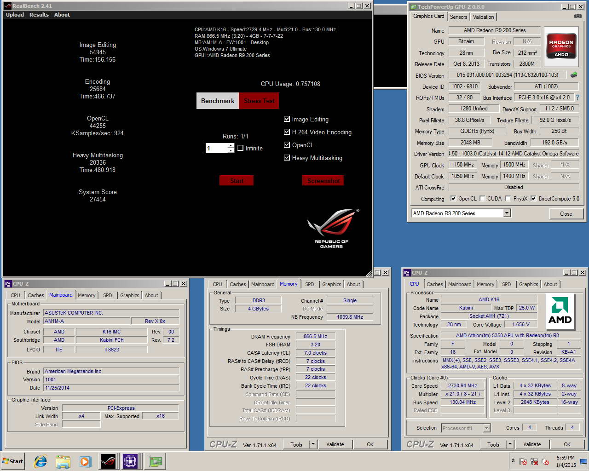589x471 pixels.
Task: Click the Bus Interface question mark icon
Action: 577,98
